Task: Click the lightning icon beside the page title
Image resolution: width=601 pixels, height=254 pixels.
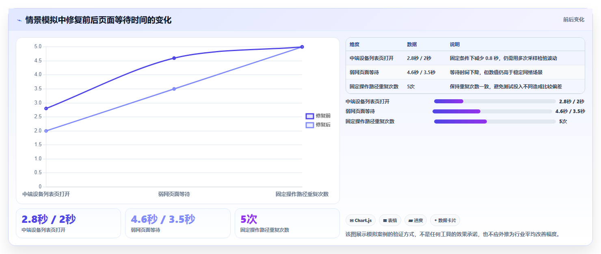Action: pyautogui.click(x=19, y=20)
